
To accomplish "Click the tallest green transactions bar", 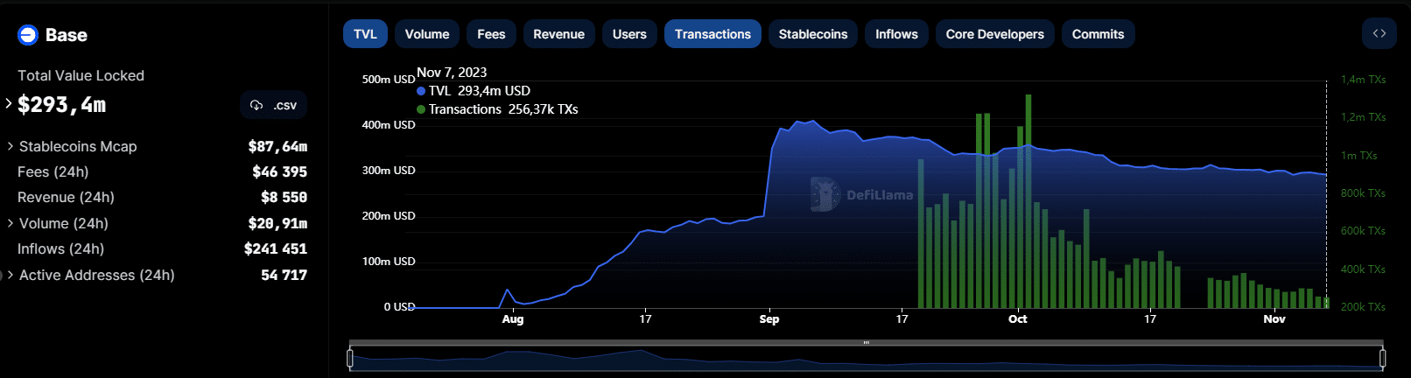I will tap(1028, 201).
